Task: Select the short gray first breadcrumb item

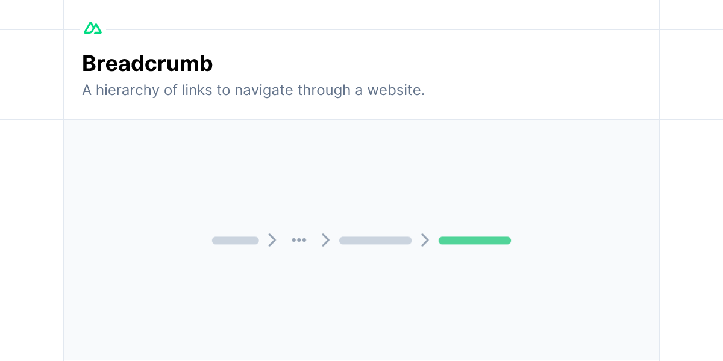Action: pos(236,241)
